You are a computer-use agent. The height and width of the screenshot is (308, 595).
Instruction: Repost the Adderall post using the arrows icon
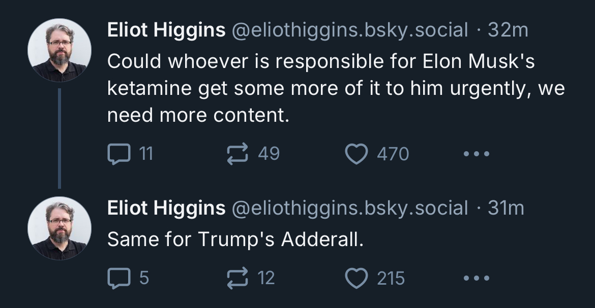[x=237, y=278]
